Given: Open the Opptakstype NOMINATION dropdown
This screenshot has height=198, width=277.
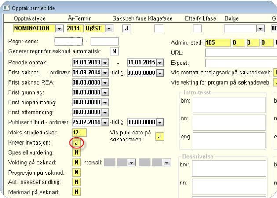Looking at the screenshot, I should pyautogui.click(x=59, y=28).
